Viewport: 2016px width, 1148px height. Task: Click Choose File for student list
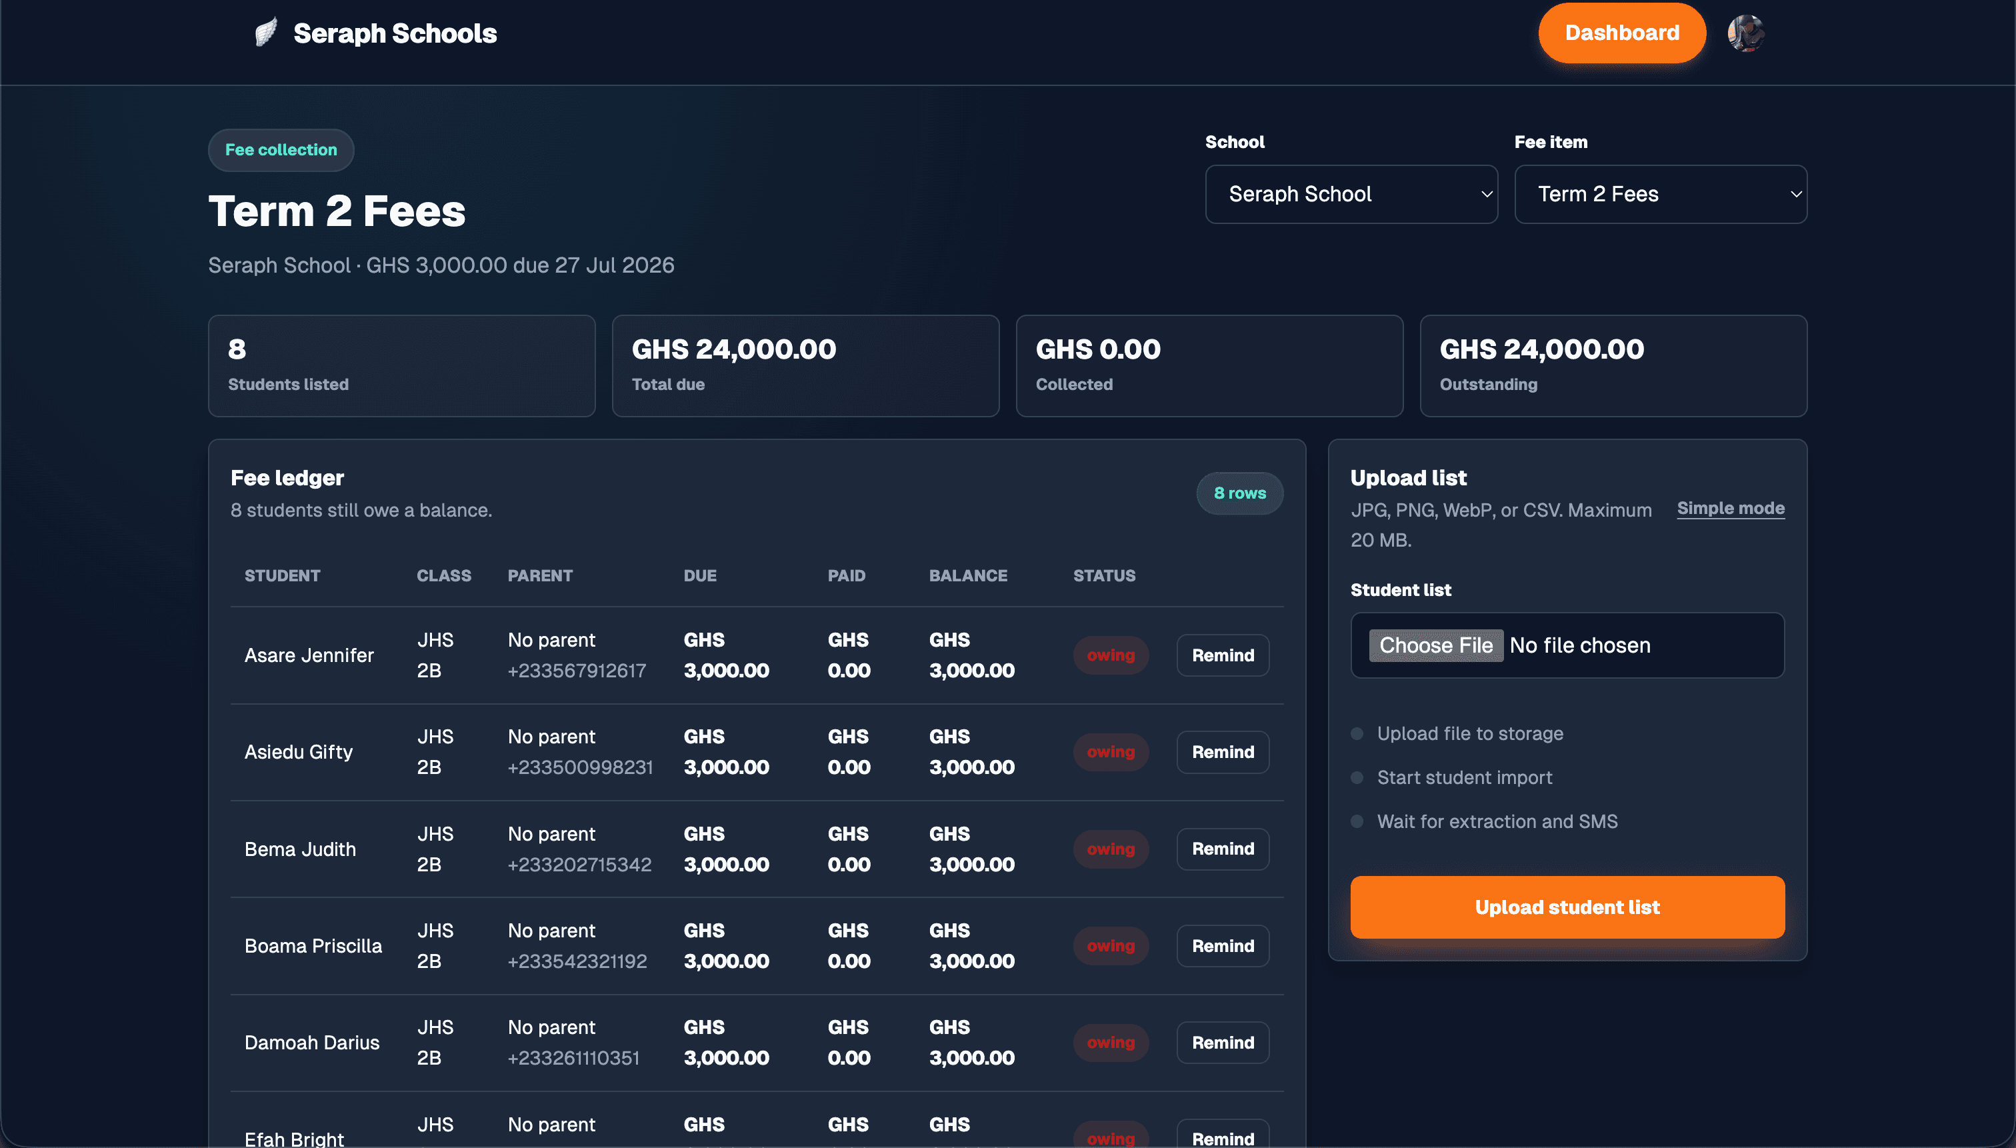click(x=1436, y=645)
